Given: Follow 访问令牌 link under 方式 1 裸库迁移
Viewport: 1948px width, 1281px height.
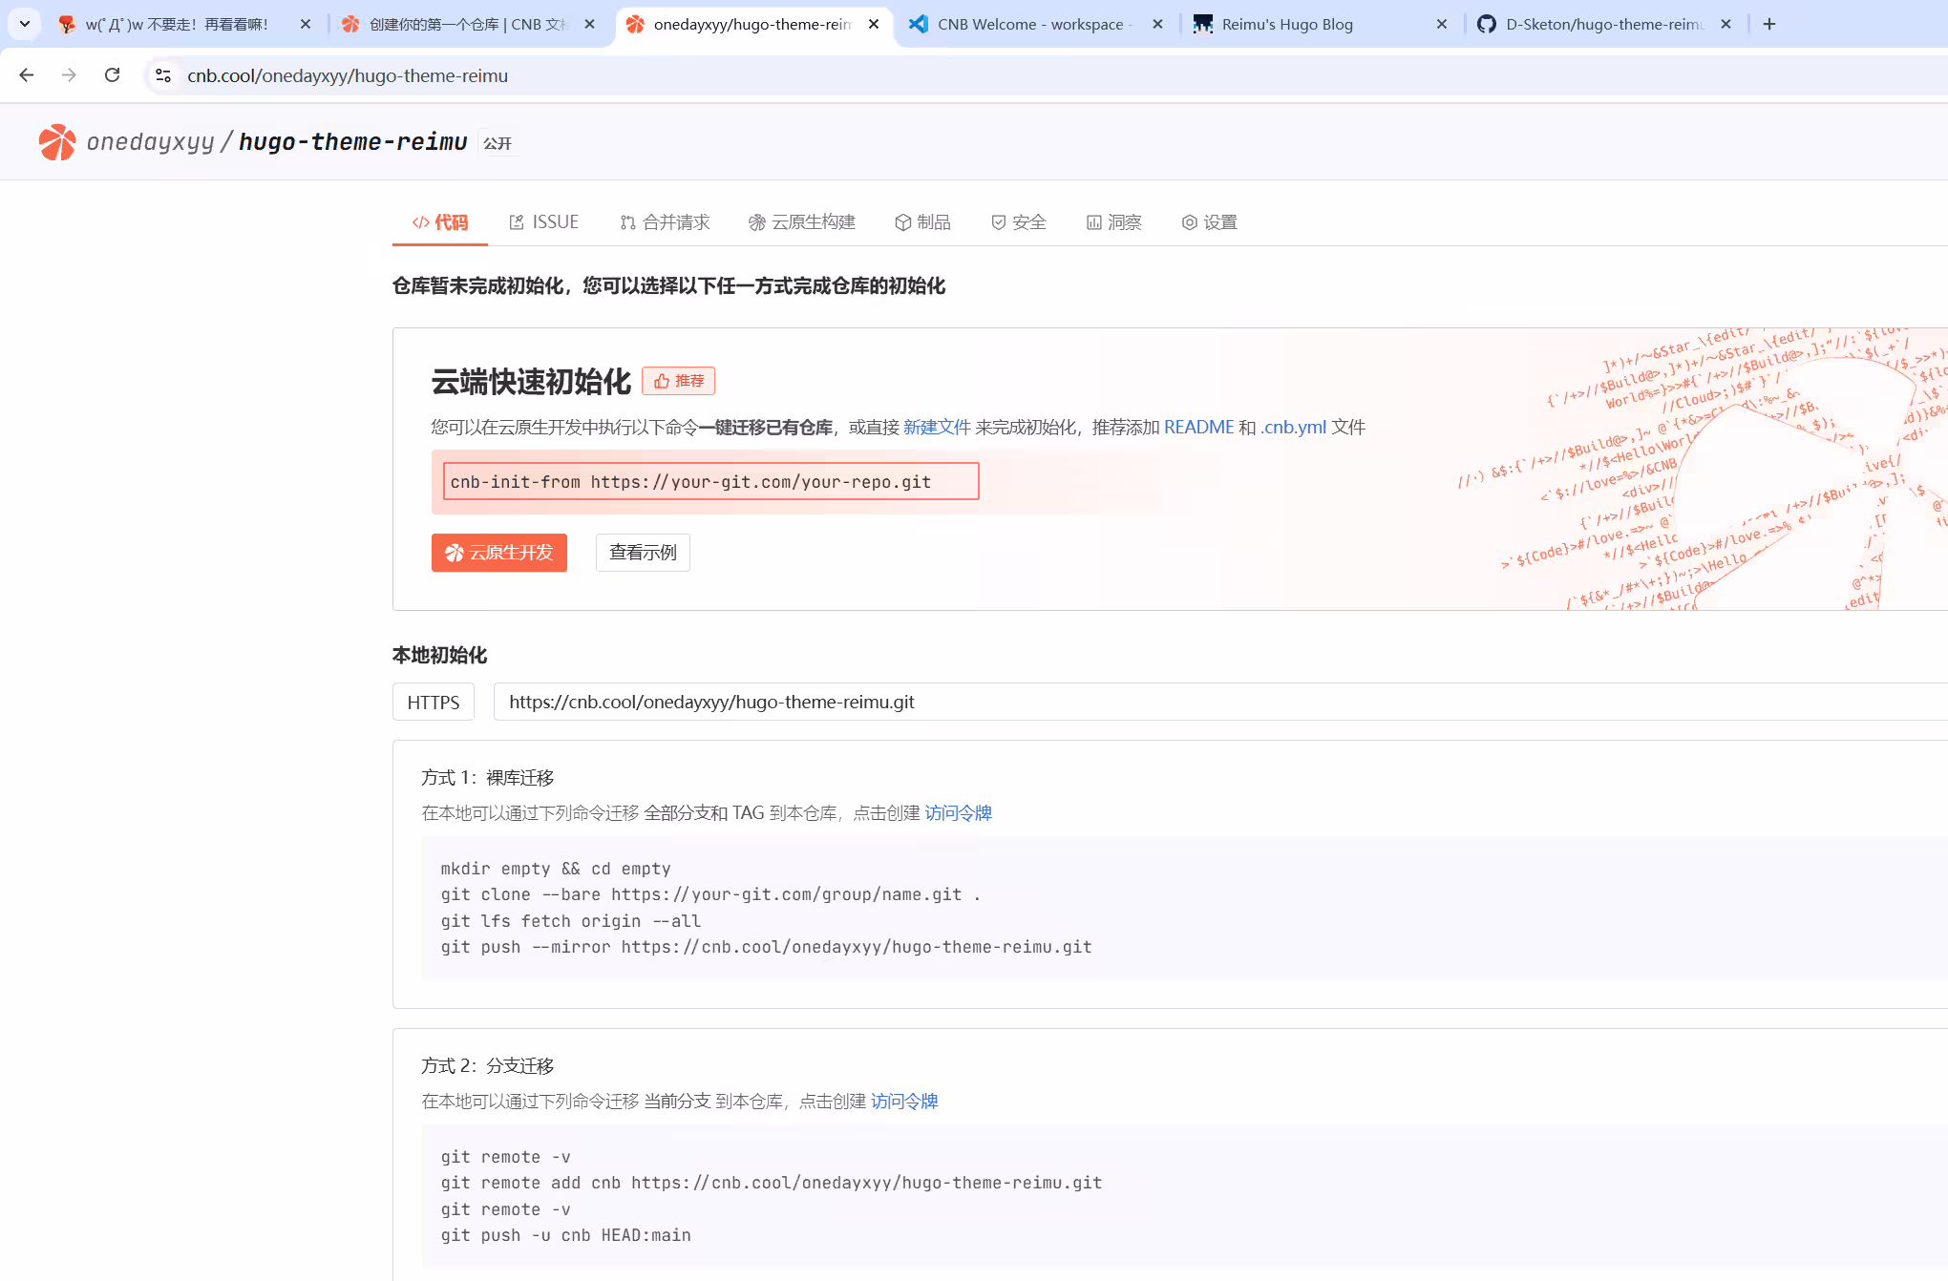Looking at the screenshot, I should click(x=959, y=813).
